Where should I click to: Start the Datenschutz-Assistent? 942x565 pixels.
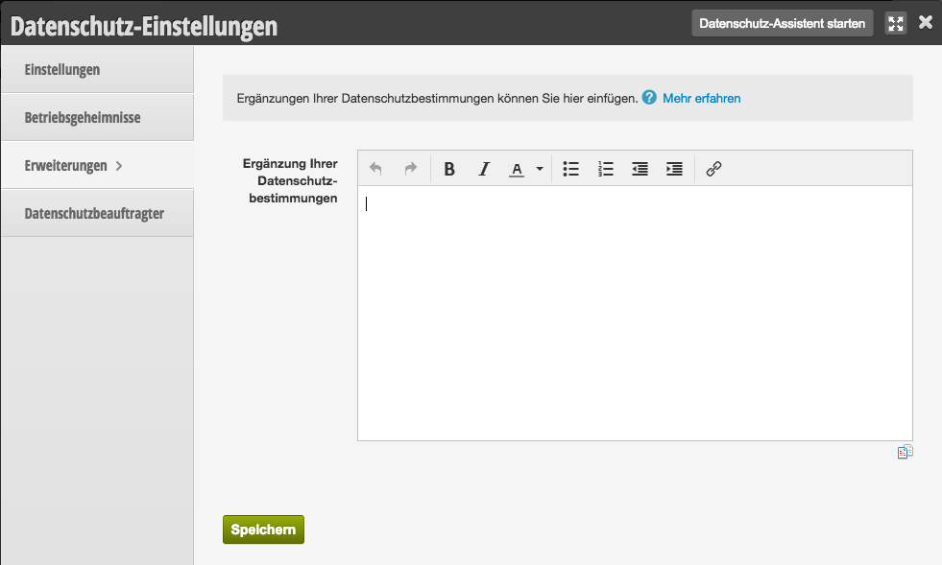tap(783, 23)
